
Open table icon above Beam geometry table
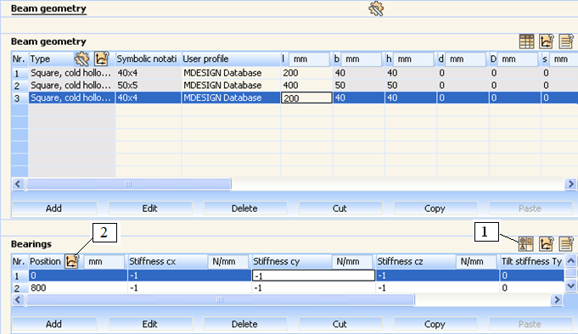click(x=526, y=42)
